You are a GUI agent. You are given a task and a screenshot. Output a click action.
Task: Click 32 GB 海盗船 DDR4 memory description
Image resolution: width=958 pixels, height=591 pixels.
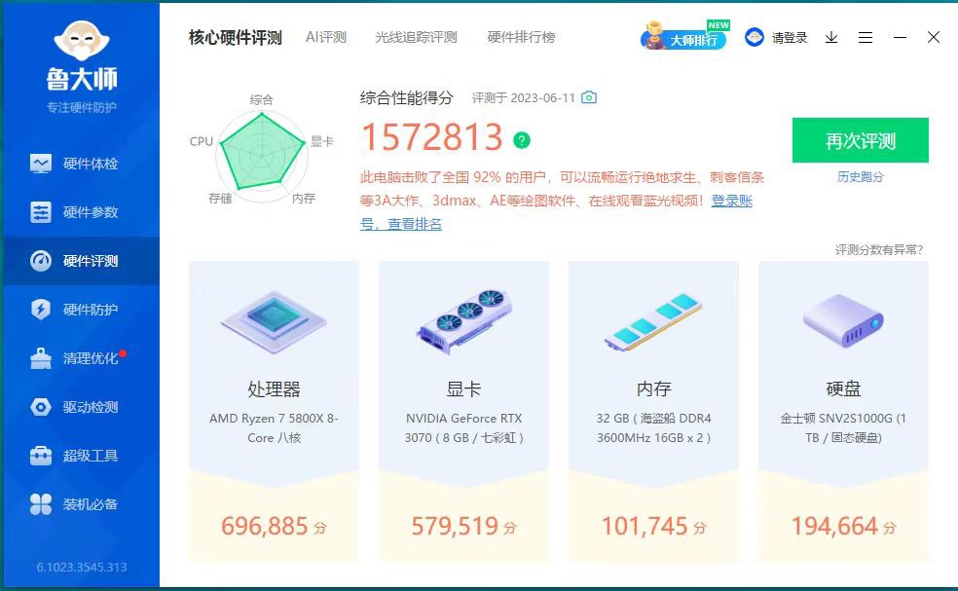tap(653, 427)
